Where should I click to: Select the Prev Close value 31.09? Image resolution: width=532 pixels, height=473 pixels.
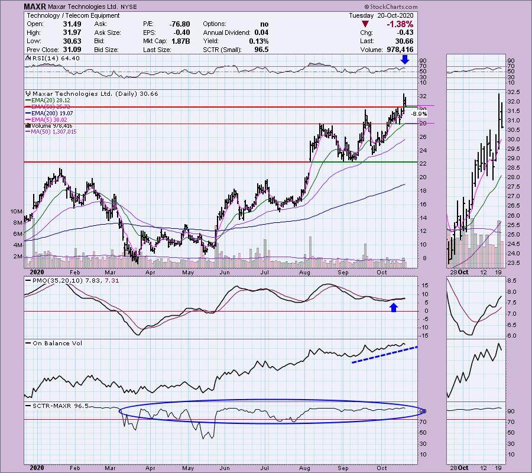72,50
